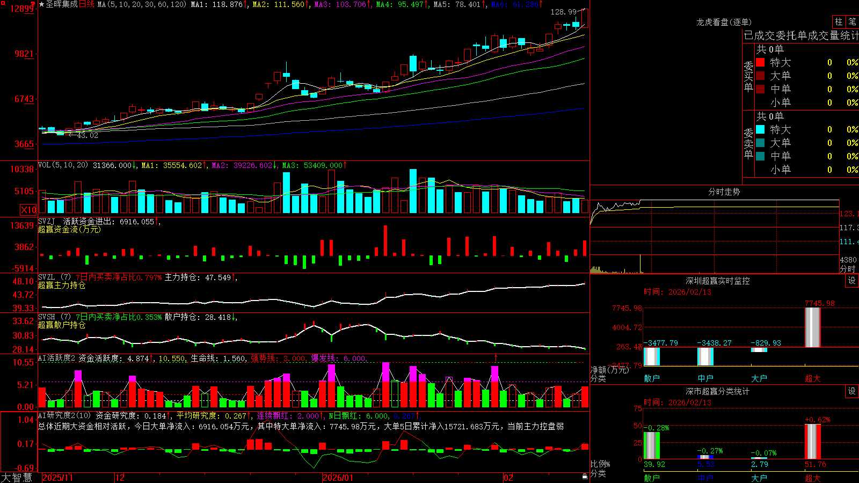The width and height of the screenshot is (859, 483).
Task: Select 中户 category in 深圳超赢实时监控
Action: pyautogui.click(x=705, y=378)
